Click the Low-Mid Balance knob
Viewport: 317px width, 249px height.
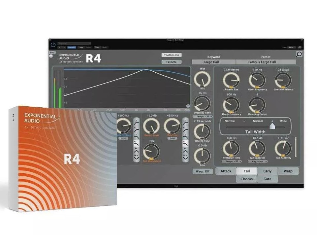pyautogui.click(x=283, y=80)
